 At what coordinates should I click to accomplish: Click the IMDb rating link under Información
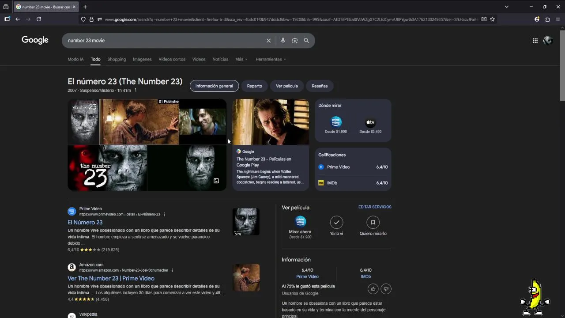(365, 276)
